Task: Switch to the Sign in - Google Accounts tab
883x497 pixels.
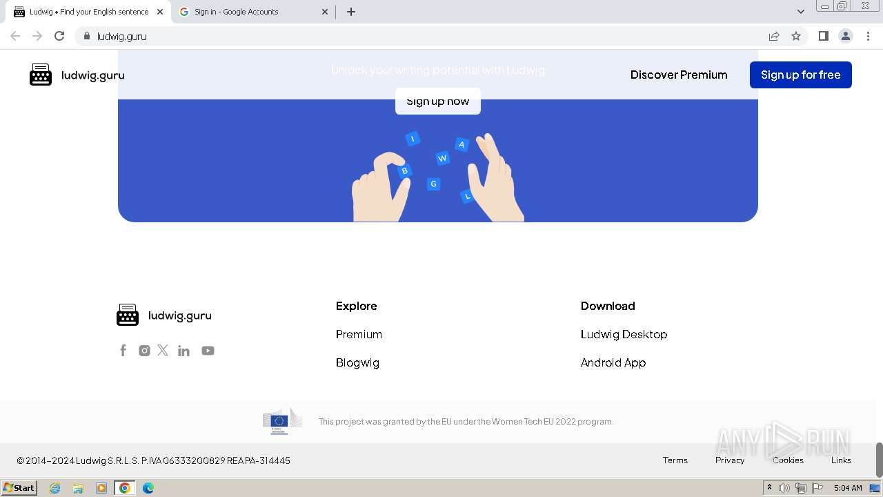Action: coord(254,12)
